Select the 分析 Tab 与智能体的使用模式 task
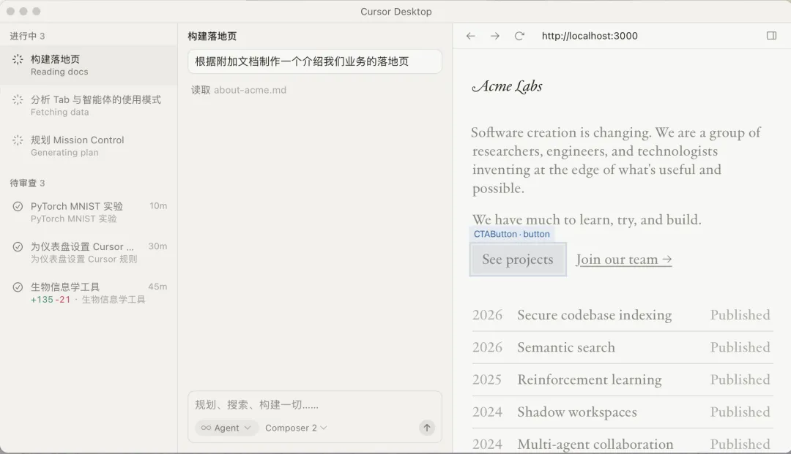The width and height of the screenshot is (791, 454). [x=89, y=106]
